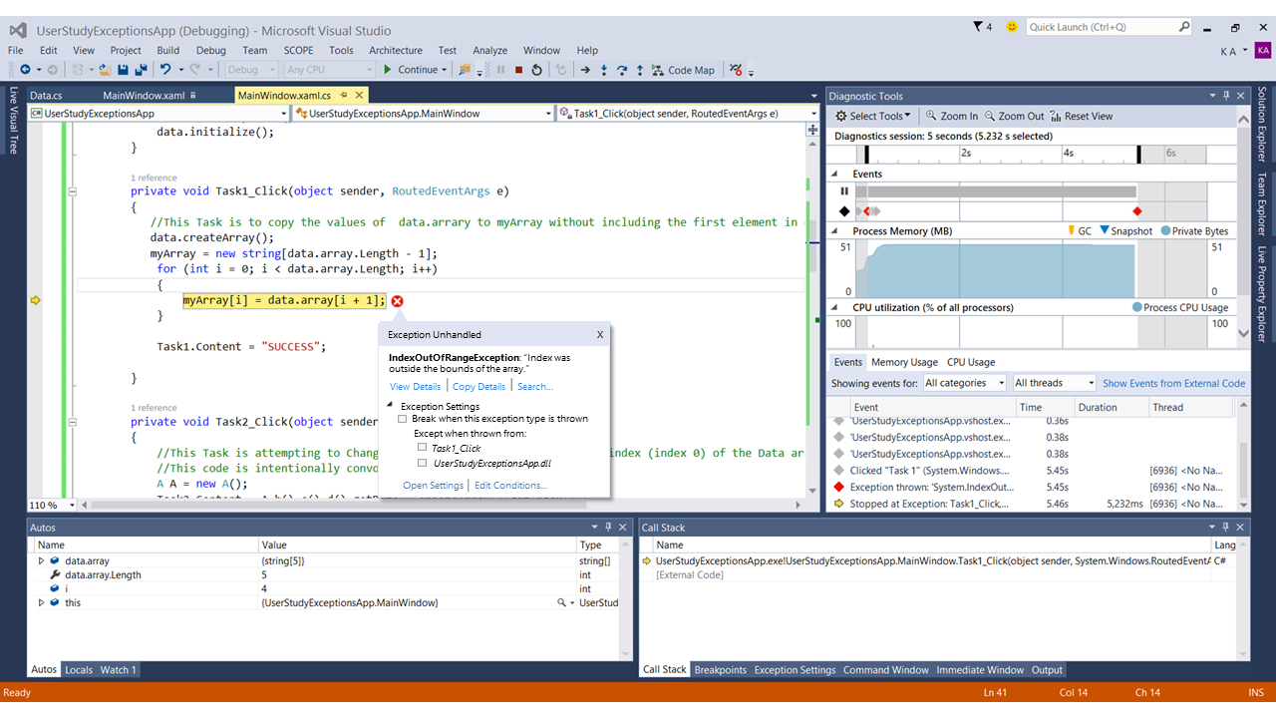Open Code Map from the toolbar
This screenshot has height=718, width=1276.
coord(683,70)
